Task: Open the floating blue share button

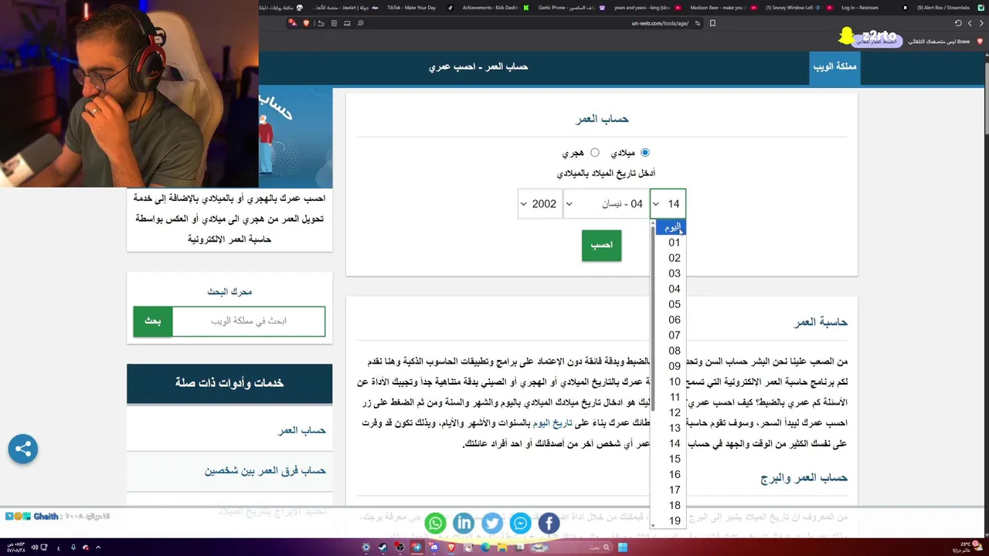Action: [x=23, y=449]
